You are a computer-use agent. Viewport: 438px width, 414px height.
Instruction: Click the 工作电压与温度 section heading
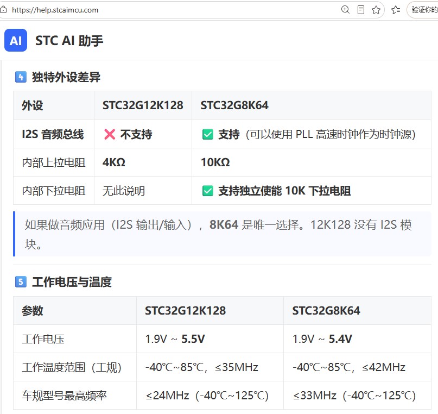tap(72, 282)
